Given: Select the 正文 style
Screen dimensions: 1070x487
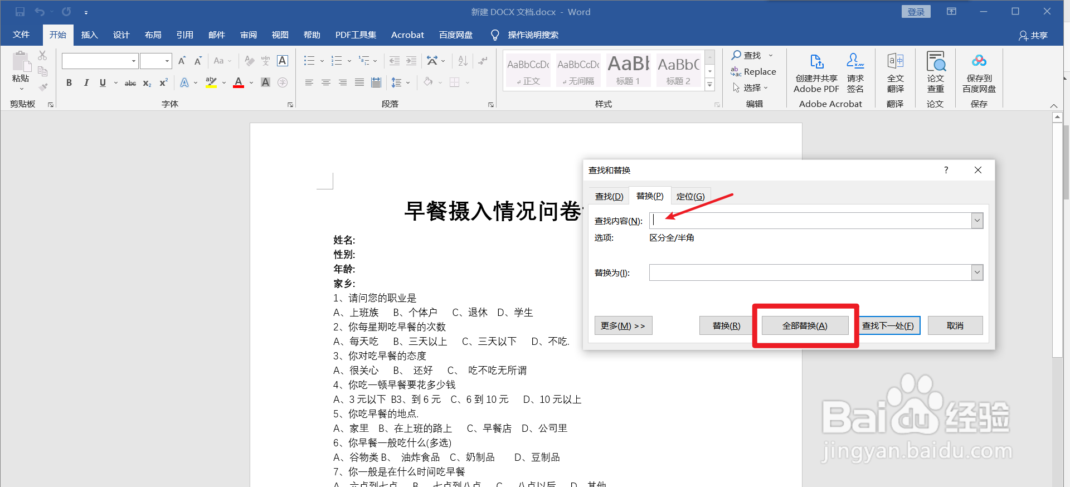Looking at the screenshot, I should click(x=528, y=70).
